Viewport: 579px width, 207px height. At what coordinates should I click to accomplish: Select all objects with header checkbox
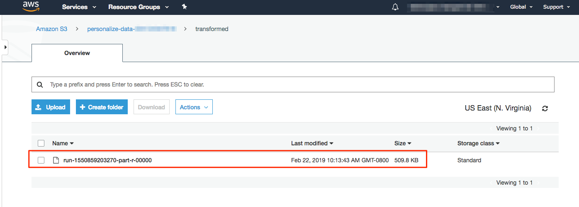[41, 143]
